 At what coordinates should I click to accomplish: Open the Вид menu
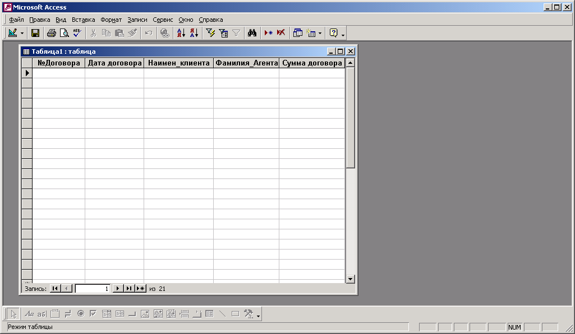pos(61,20)
